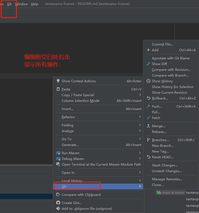The image size is (199, 213).
Task: Expand the Go To submenu arrow
Action: coord(140,139)
